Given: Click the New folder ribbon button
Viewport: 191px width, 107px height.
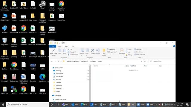Looking at the screenshot, I should coord(104,52).
